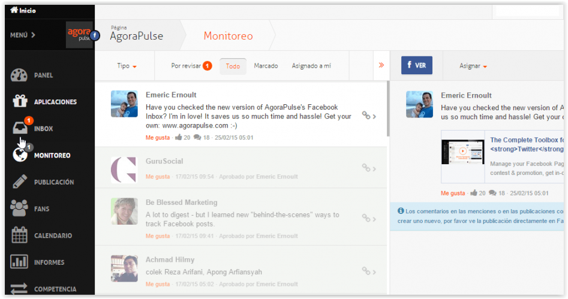Screen dimensions: 568x299
Task: Click the Facebook VER button
Action: (417, 65)
